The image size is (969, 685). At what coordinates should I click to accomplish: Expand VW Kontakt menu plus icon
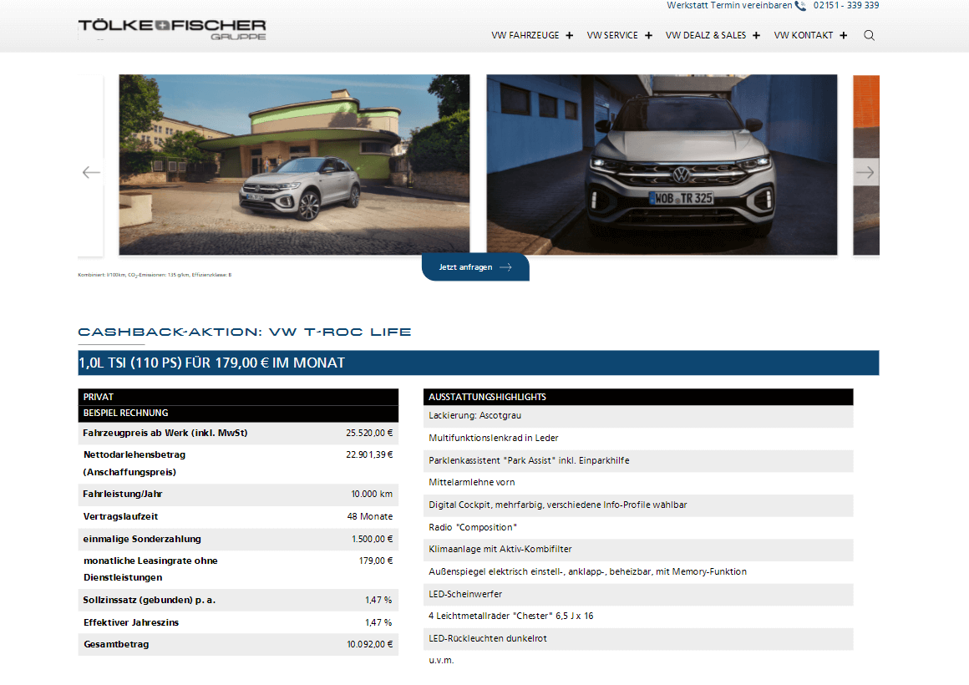pos(843,35)
